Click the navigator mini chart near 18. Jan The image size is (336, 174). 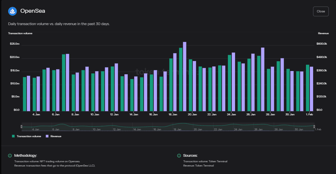point(177,126)
